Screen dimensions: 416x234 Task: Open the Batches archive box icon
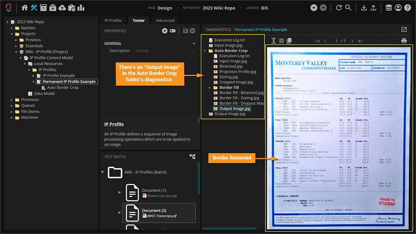point(43,7)
